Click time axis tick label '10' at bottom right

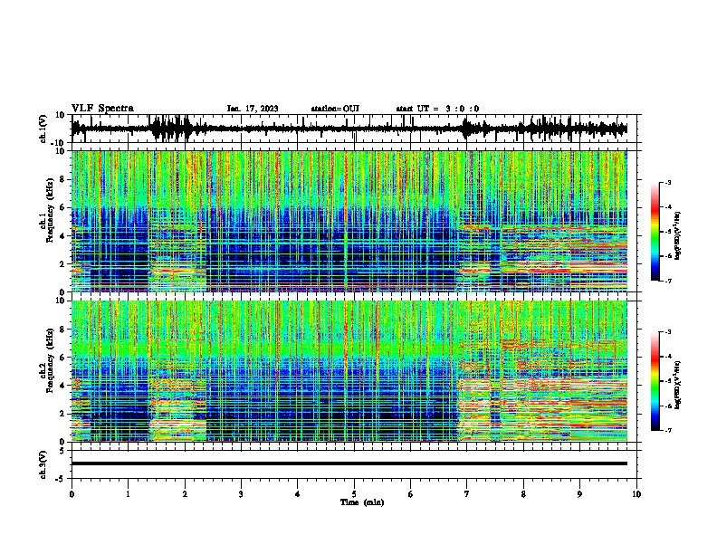(x=636, y=494)
